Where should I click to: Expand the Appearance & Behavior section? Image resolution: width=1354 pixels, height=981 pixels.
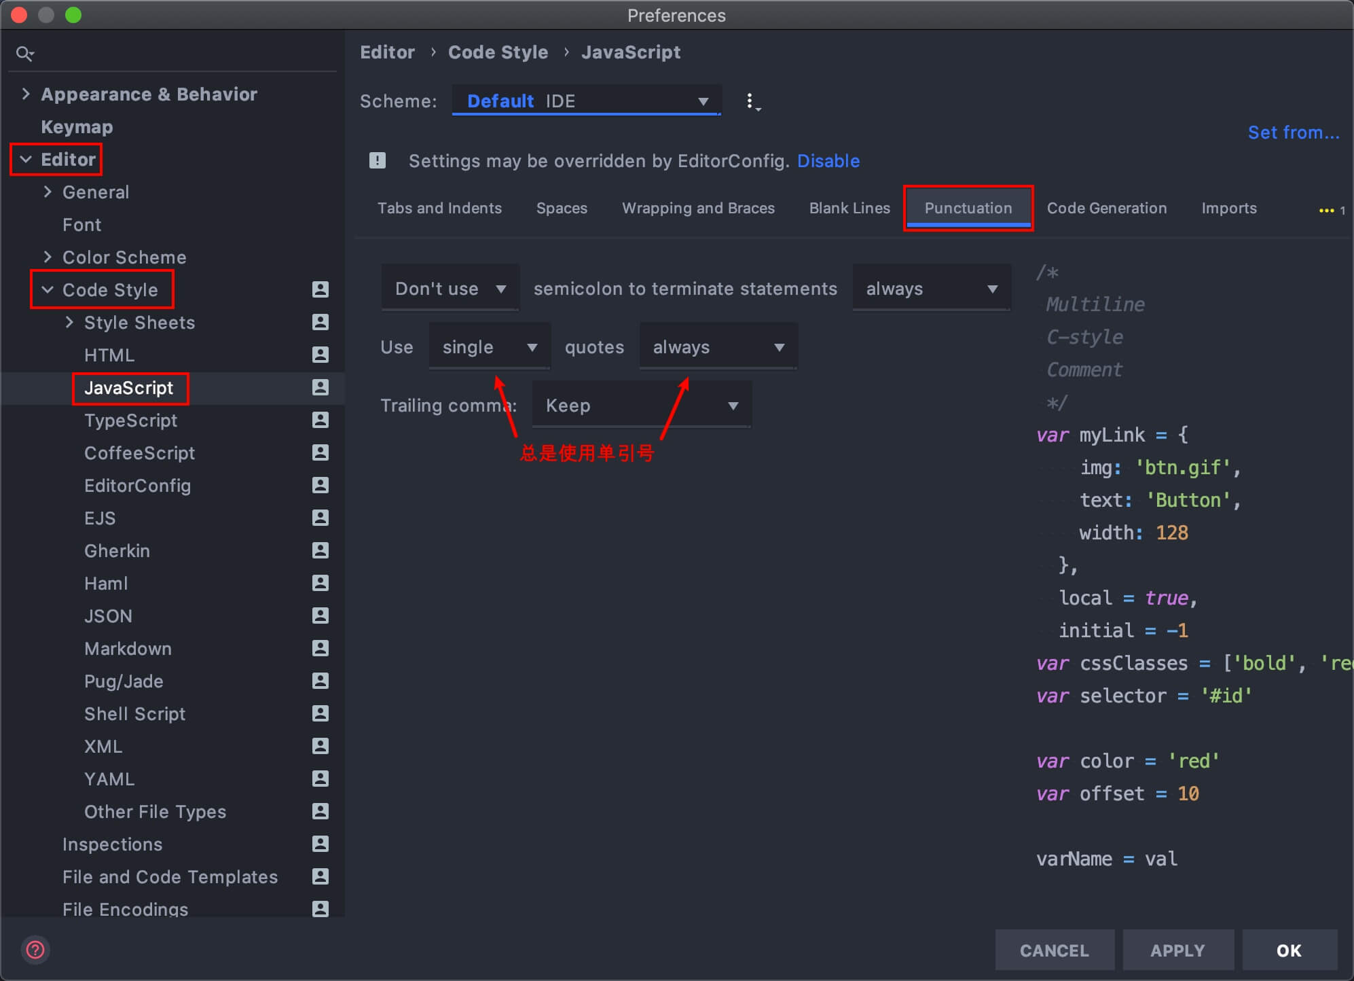(x=26, y=94)
